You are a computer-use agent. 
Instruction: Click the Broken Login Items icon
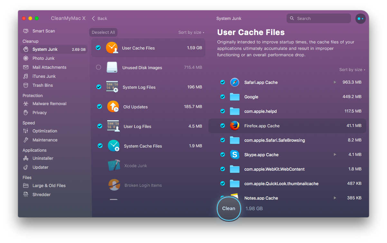[114, 185]
